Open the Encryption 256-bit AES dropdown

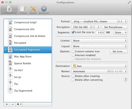coord(86,27)
